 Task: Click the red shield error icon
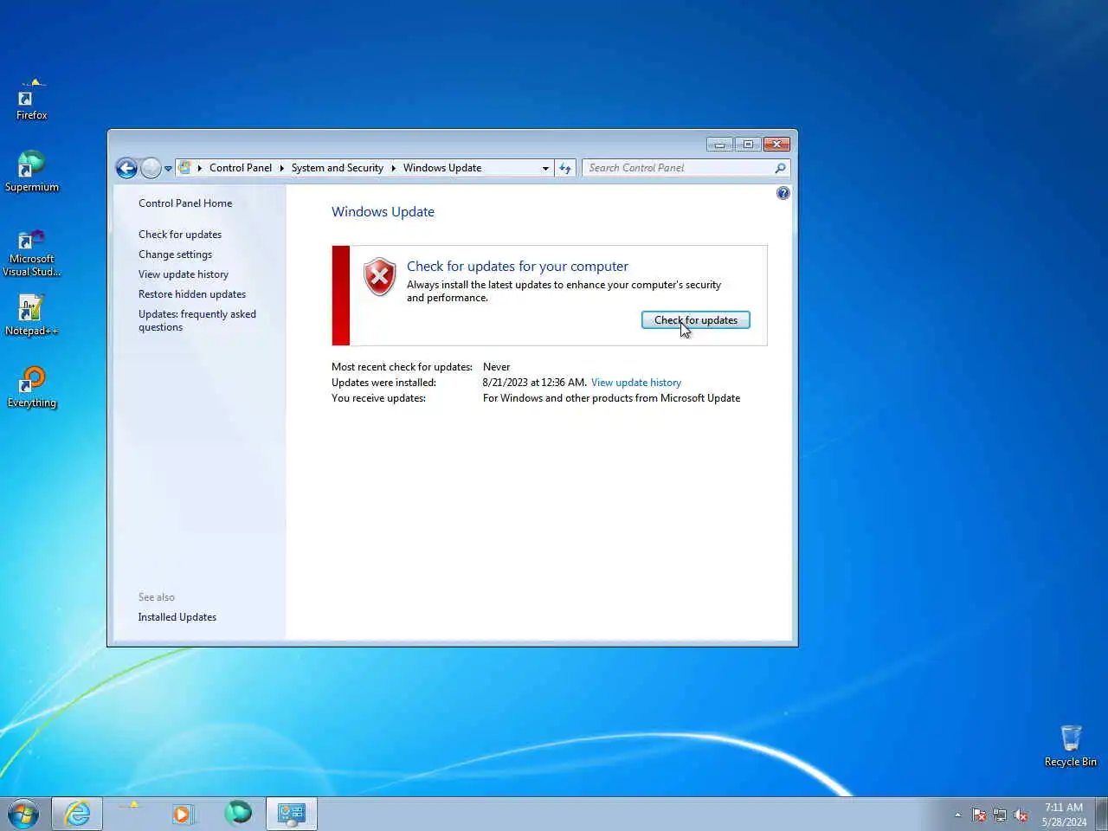click(x=379, y=277)
